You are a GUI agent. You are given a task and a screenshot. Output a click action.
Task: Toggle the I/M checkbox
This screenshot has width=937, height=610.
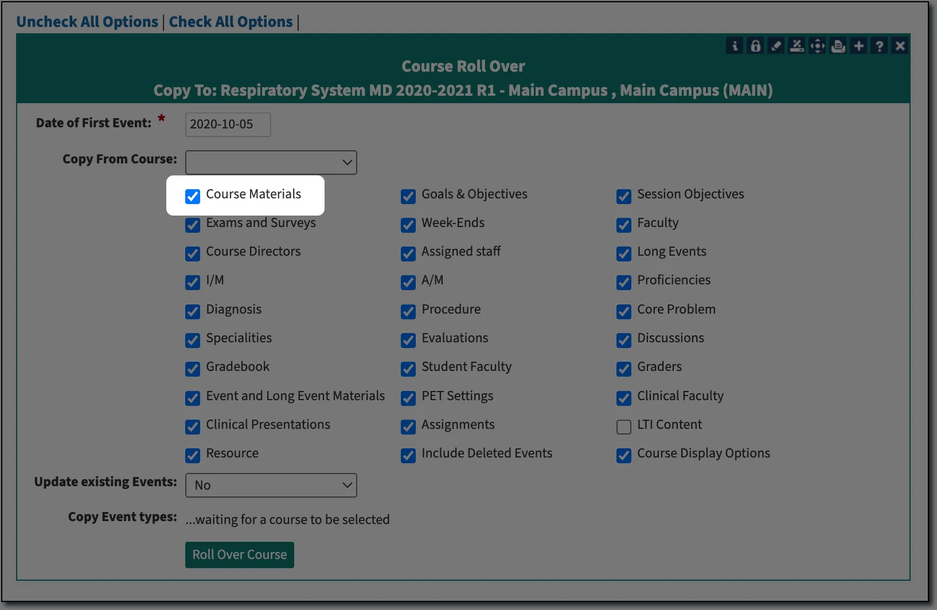click(193, 282)
